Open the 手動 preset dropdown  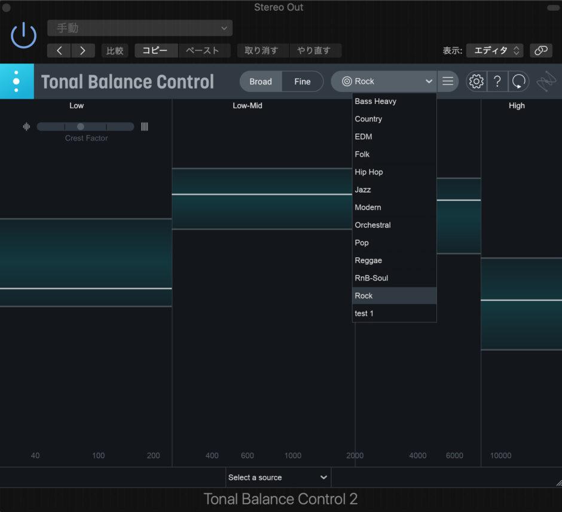(x=139, y=28)
